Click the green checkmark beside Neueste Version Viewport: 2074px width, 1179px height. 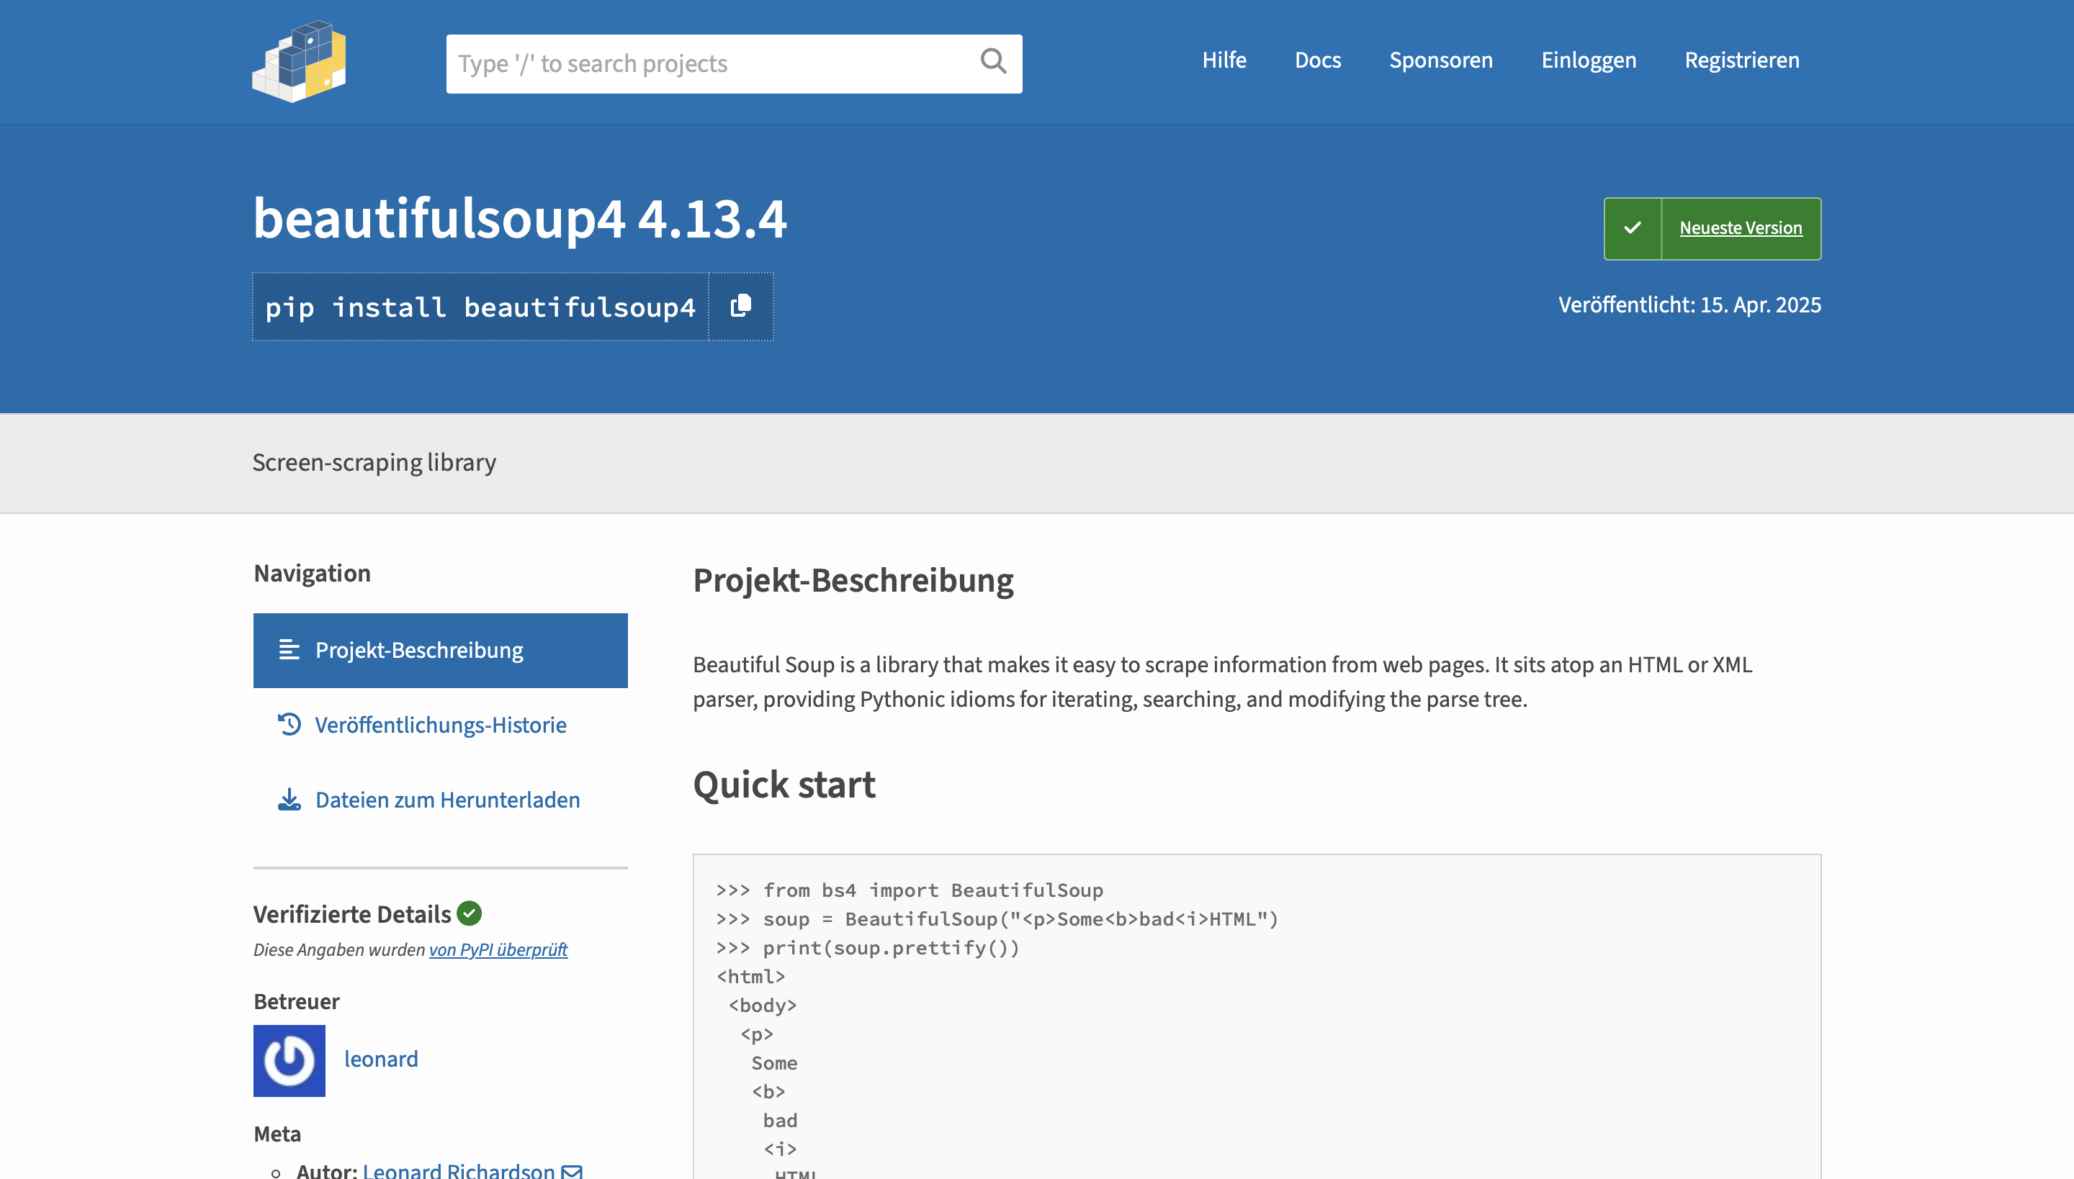1633,228
